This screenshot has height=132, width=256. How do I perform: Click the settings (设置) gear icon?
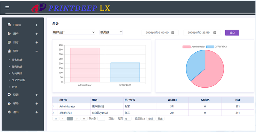tap(9, 95)
